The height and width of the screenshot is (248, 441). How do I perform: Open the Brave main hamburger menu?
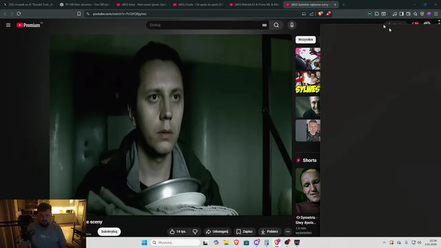tap(436, 14)
